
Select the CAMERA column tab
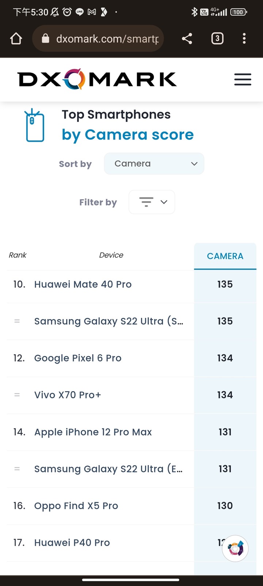coord(225,256)
